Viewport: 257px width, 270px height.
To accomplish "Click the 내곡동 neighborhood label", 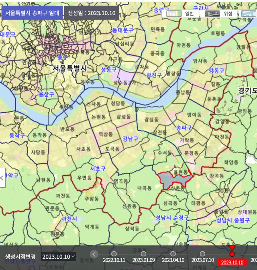I will (145, 188).
